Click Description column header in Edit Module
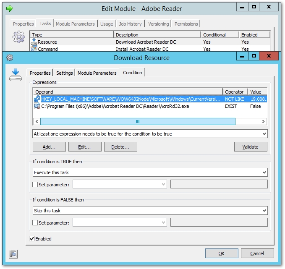 157,34
